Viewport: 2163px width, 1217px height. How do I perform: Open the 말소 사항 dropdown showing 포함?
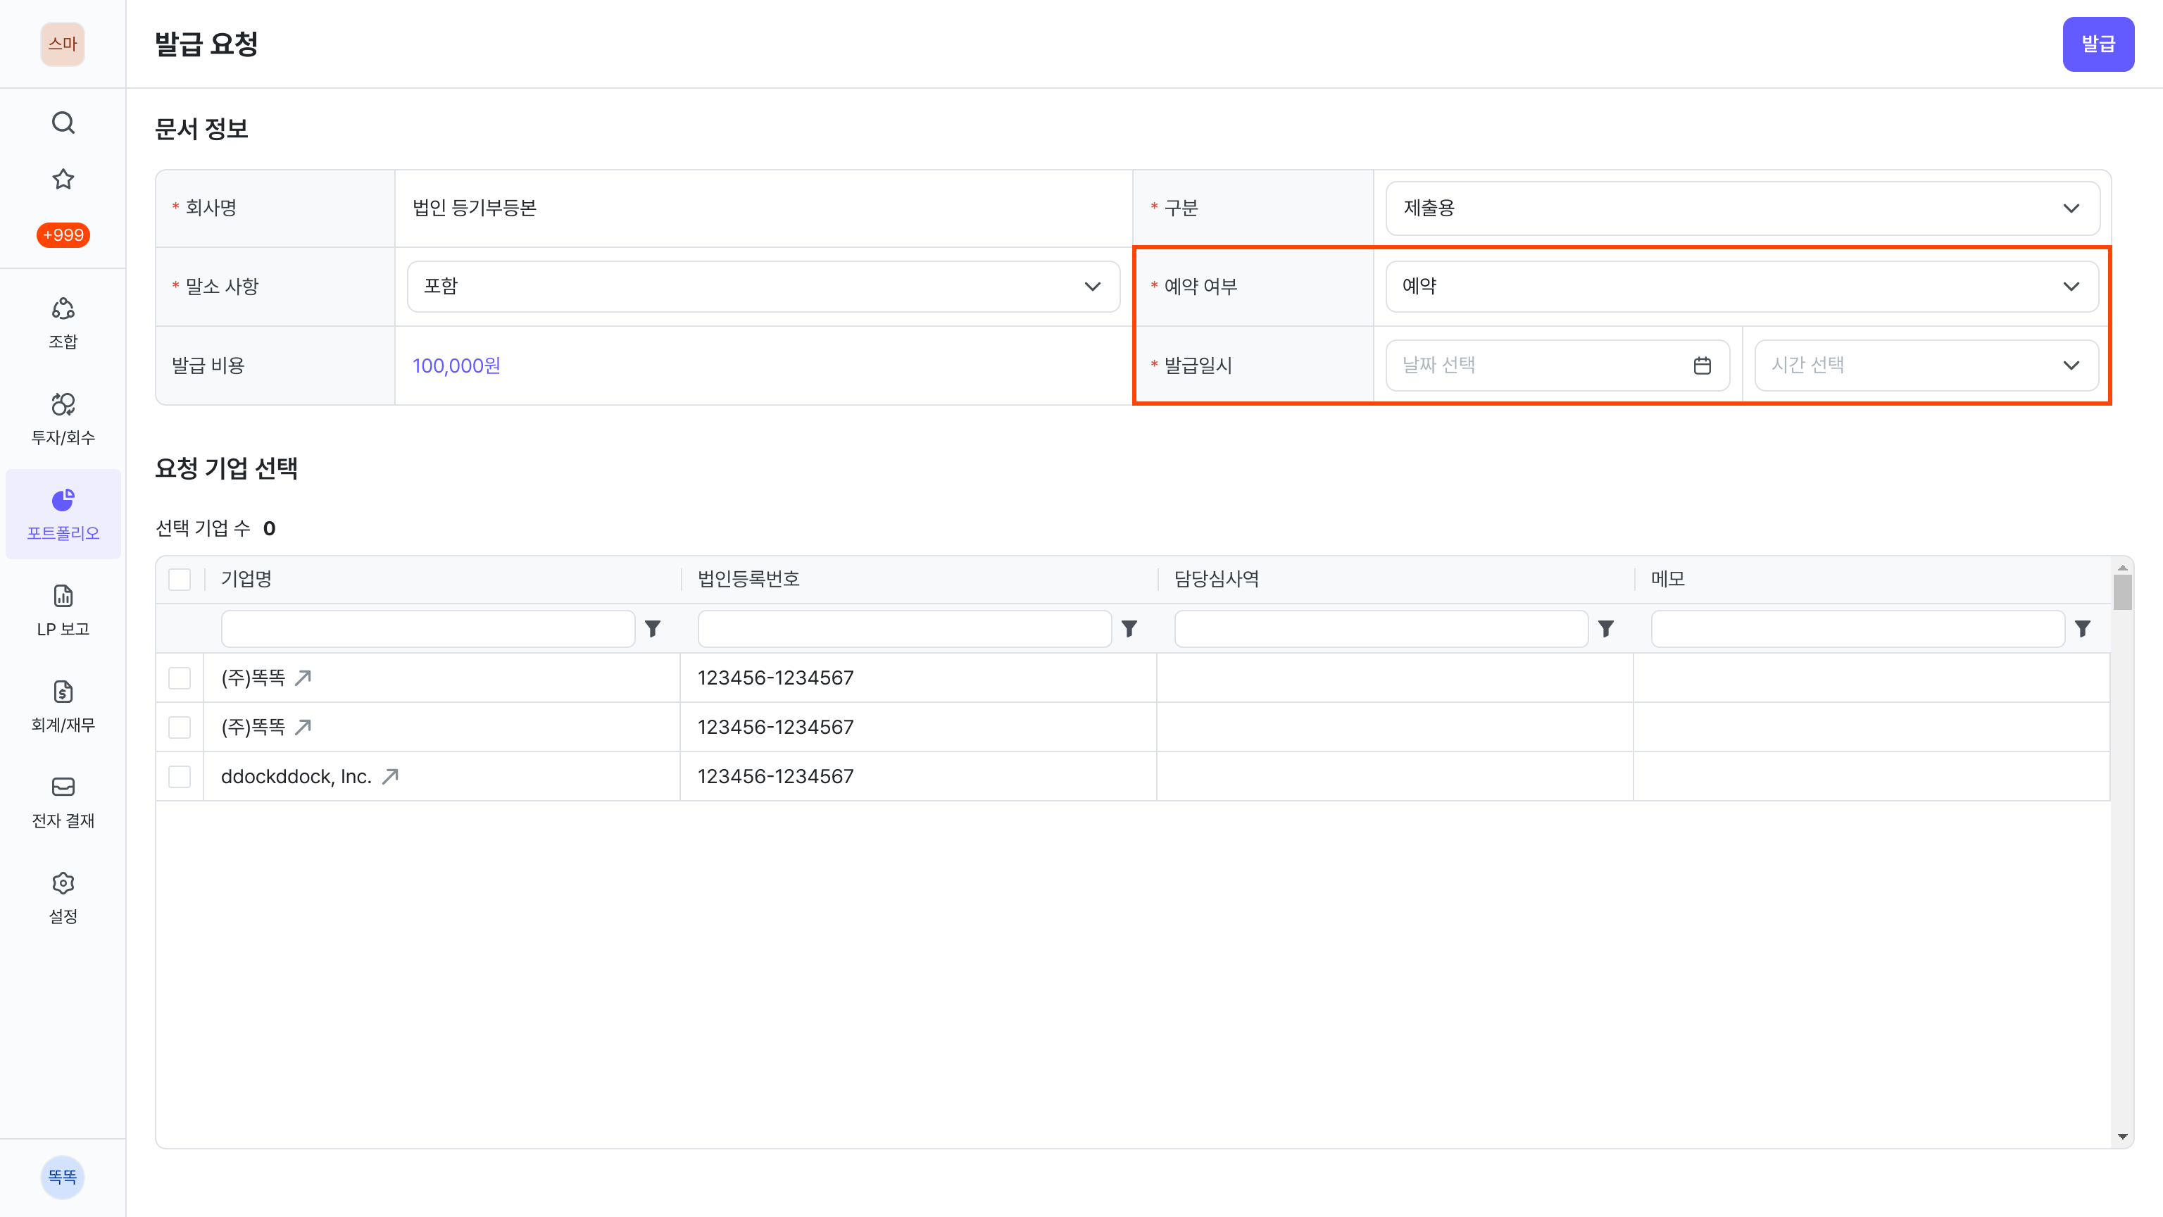763,287
